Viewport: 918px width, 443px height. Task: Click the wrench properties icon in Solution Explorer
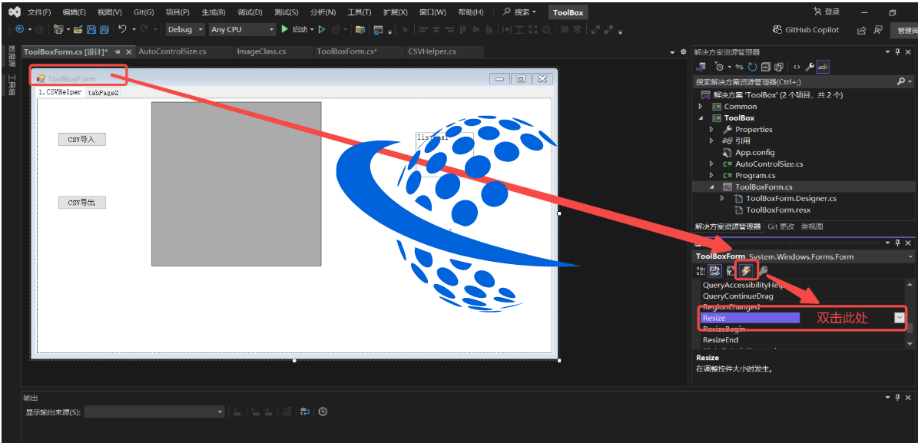point(810,68)
